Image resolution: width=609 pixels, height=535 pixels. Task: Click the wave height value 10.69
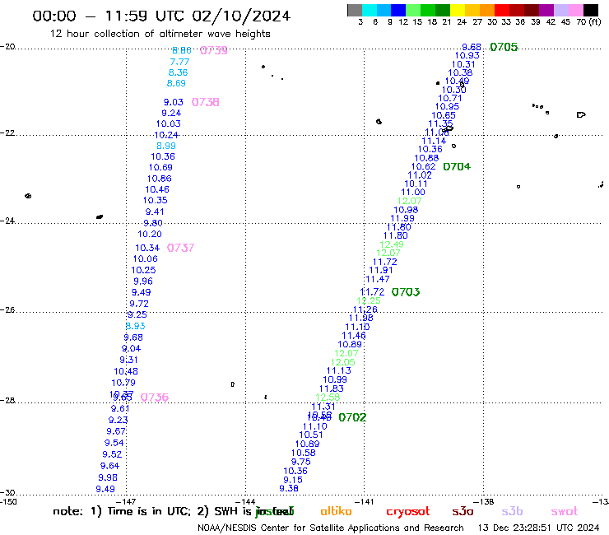[x=160, y=167]
